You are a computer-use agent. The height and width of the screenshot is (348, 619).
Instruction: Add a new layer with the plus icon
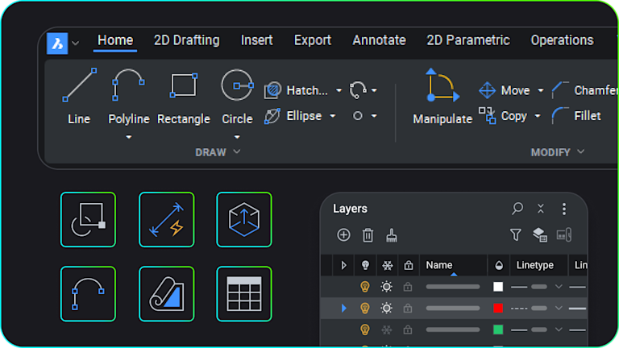pos(343,235)
